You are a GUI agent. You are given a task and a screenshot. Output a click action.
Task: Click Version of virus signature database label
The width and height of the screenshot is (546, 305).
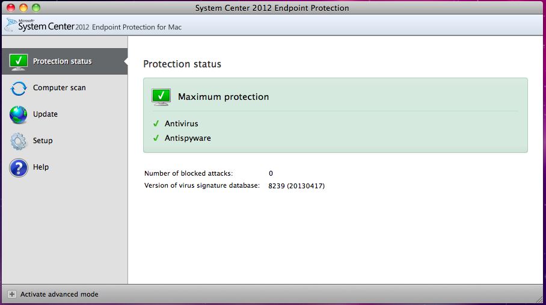202,185
